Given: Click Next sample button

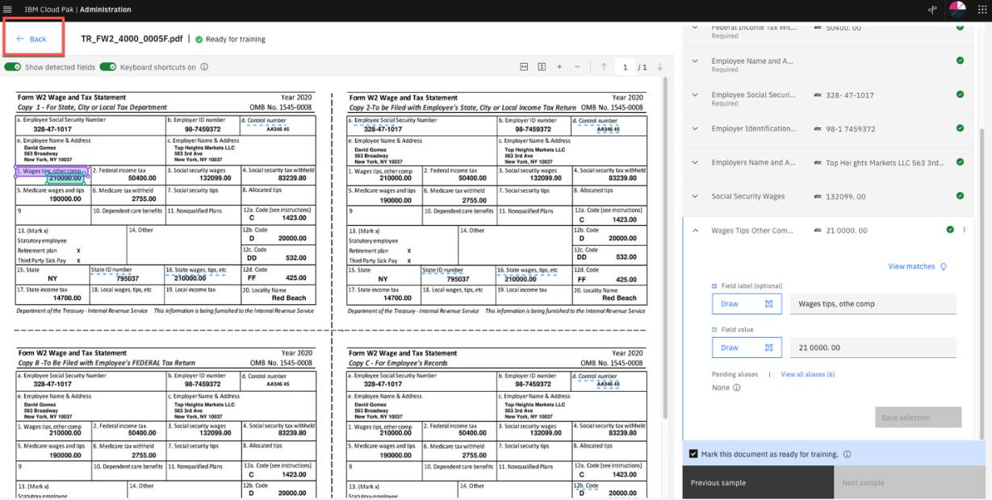Looking at the screenshot, I should tap(910, 482).
